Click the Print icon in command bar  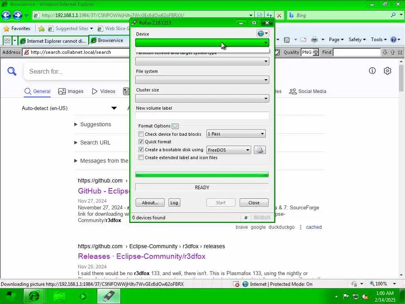(x=314, y=40)
